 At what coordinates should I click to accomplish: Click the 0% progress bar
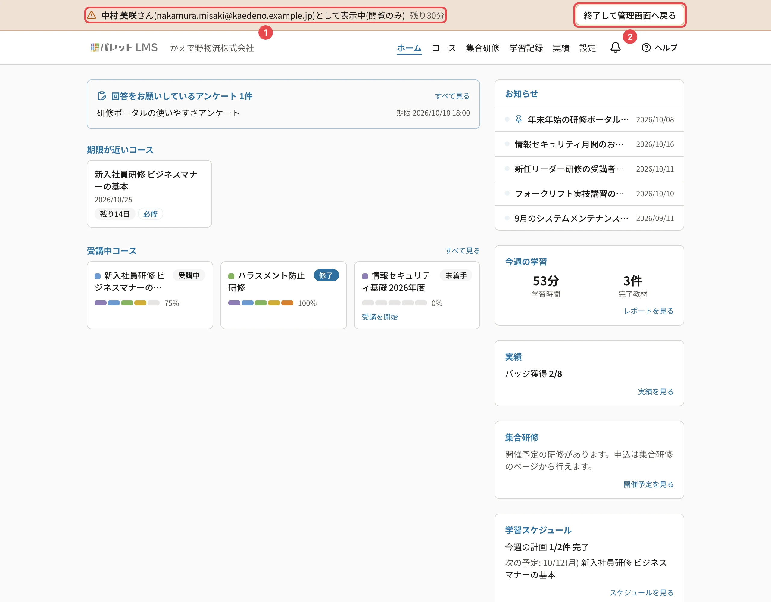point(394,303)
